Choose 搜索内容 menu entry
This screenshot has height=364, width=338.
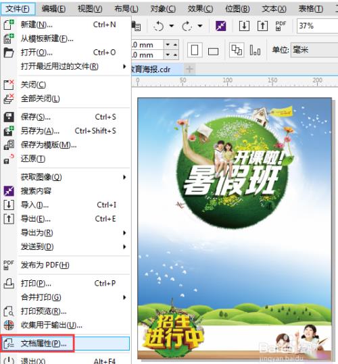pyautogui.click(x=66, y=191)
